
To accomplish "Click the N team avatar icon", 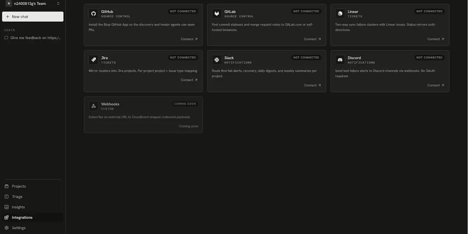I will click(x=8, y=4).
